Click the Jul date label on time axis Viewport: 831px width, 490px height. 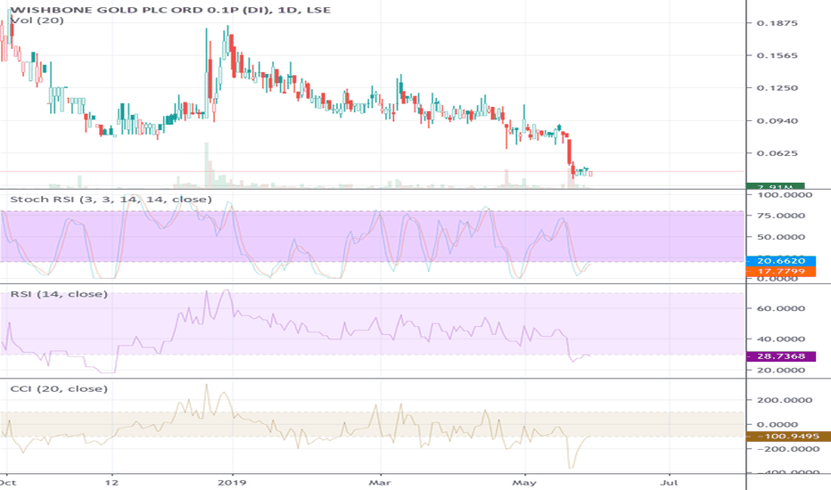click(670, 483)
